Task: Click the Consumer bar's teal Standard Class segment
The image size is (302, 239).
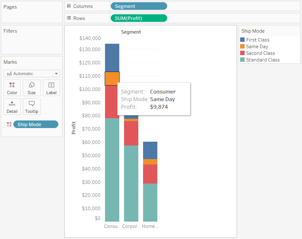Action: 112,170
